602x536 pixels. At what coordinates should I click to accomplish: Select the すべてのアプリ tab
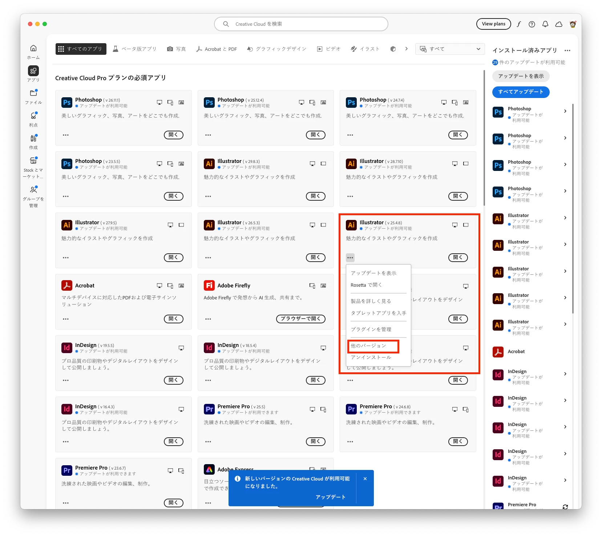point(81,49)
